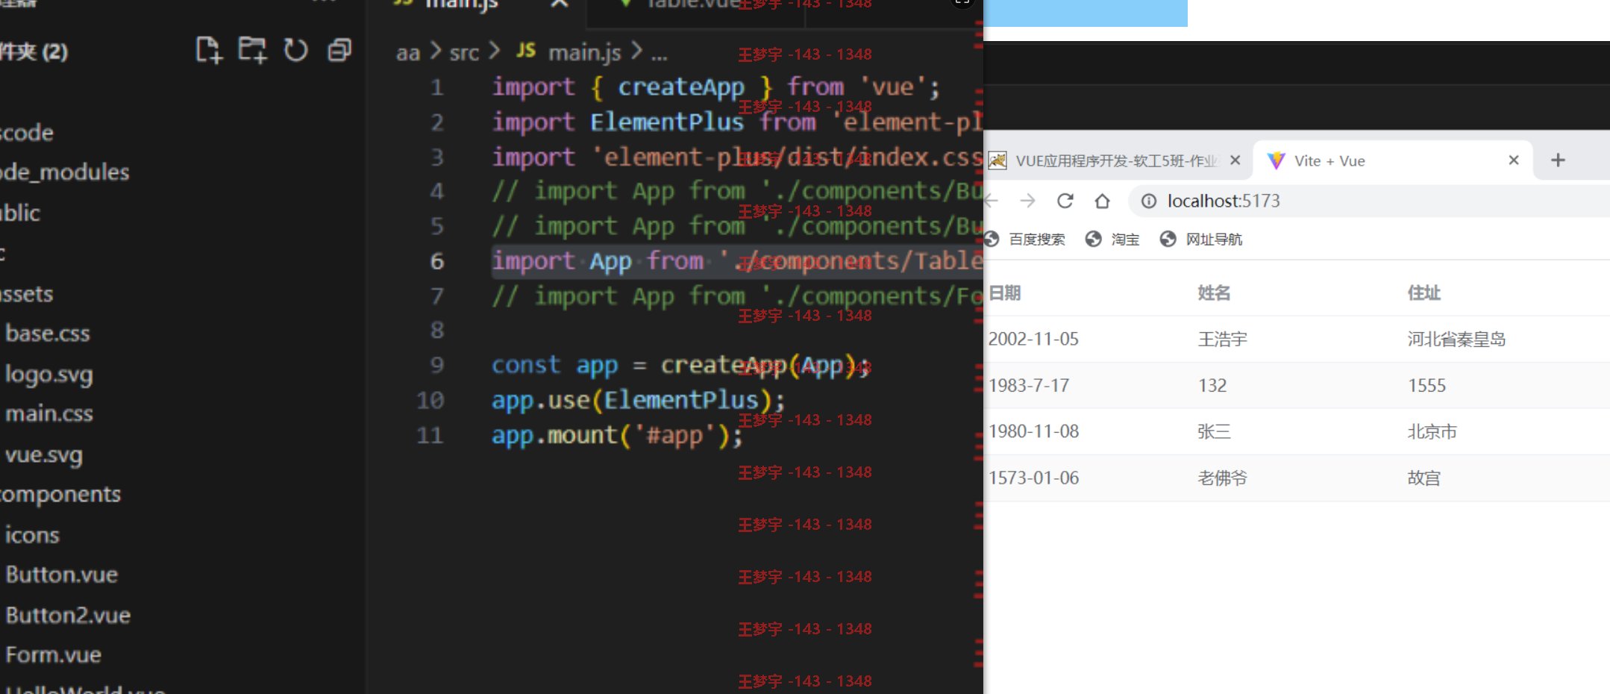Image resolution: width=1610 pixels, height=694 pixels.
Task: Click the 河北省秦皇岛 address cell
Action: 1456,340
